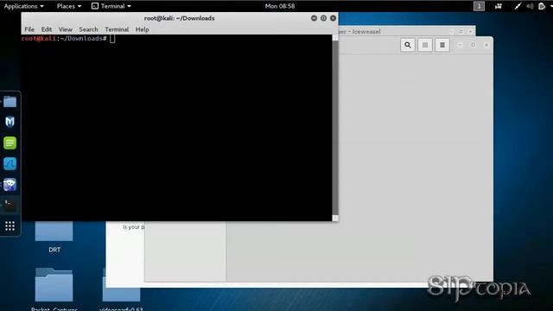
Task: Open the clock showing Mon 08:58
Action: [x=280, y=6]
